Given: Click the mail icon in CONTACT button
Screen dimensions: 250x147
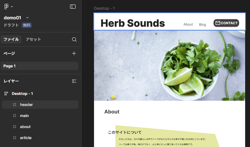Looking at the screenshot, I should (218, 23).
